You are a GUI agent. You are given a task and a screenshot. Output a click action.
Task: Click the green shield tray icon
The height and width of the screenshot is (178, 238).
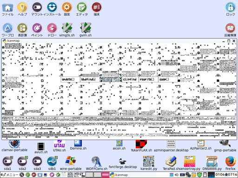[x=199, y=175]
